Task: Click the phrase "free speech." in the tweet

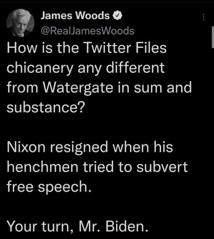Action: [49, 187]
